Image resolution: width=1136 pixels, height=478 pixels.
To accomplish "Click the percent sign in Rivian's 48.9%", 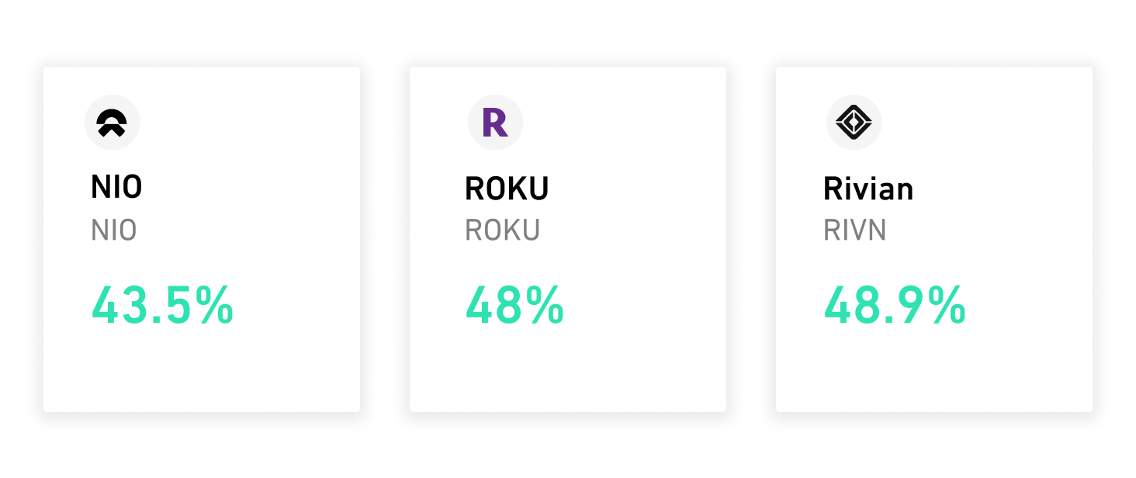I will [947, 306].
